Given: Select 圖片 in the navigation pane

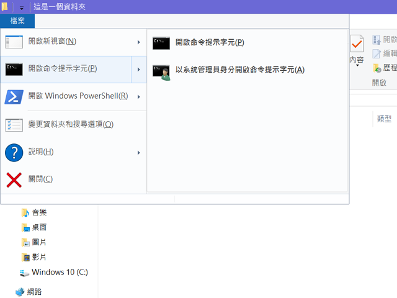Looking at the screenshot, I should 39,242.
